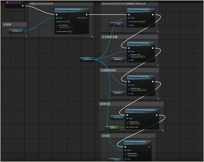
Task: Click exec input pin of Tint parameter node
Action: (129, 14)
